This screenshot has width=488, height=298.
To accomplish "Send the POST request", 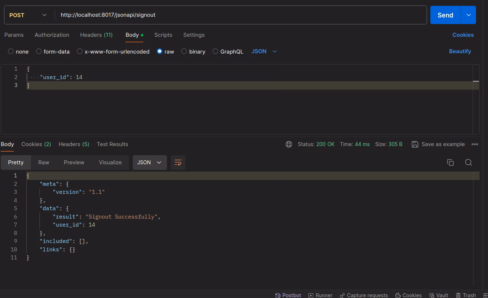I will point(445,15).
